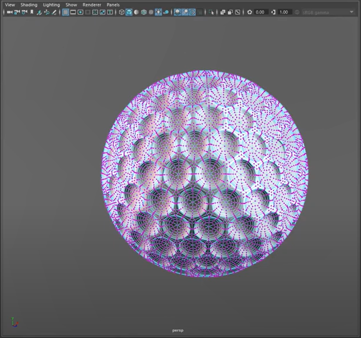The width and height of the screenshot is (361, 338).
Task: Click the Show menu
Action: (x=71, y=5)
